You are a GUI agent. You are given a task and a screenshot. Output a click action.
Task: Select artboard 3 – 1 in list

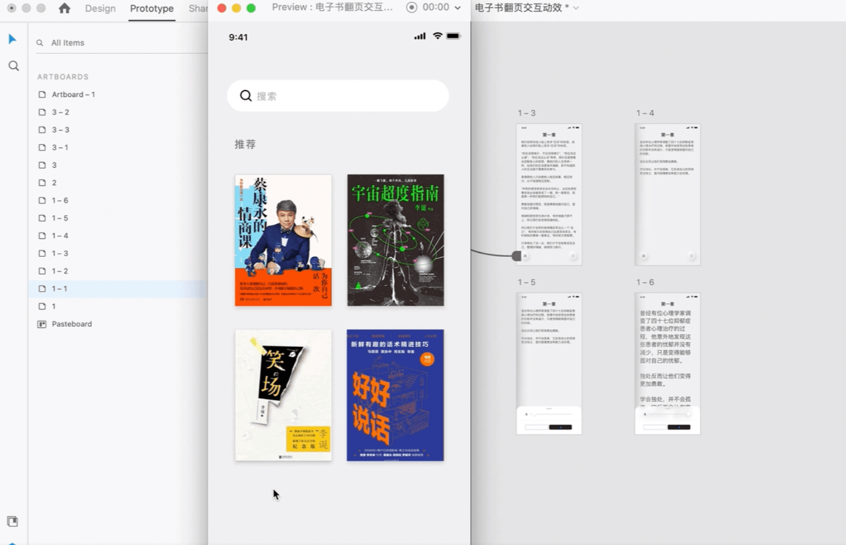tap(118, 147)
